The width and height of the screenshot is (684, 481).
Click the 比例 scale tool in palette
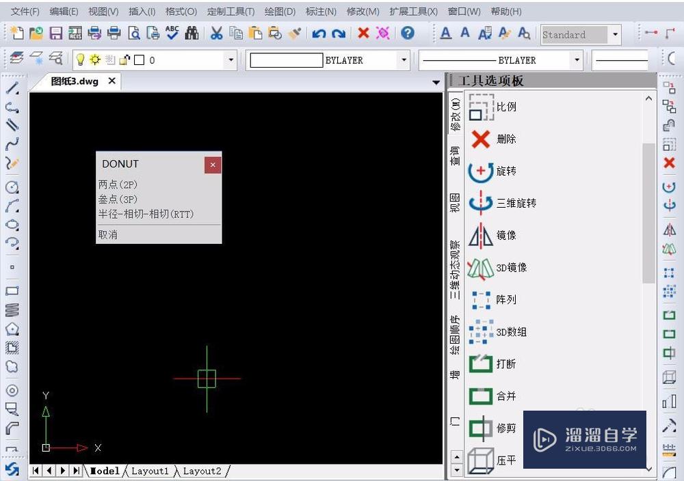click(492, 107)
